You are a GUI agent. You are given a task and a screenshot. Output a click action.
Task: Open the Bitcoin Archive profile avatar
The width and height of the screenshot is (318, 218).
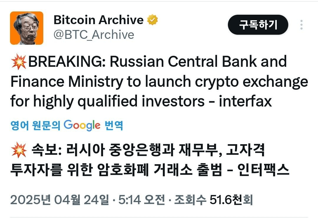[26, 28]
